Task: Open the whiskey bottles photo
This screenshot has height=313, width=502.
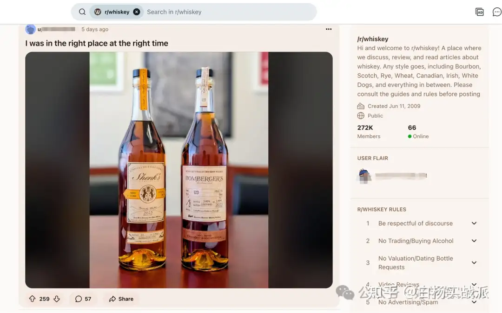Action: click(179, 170)
